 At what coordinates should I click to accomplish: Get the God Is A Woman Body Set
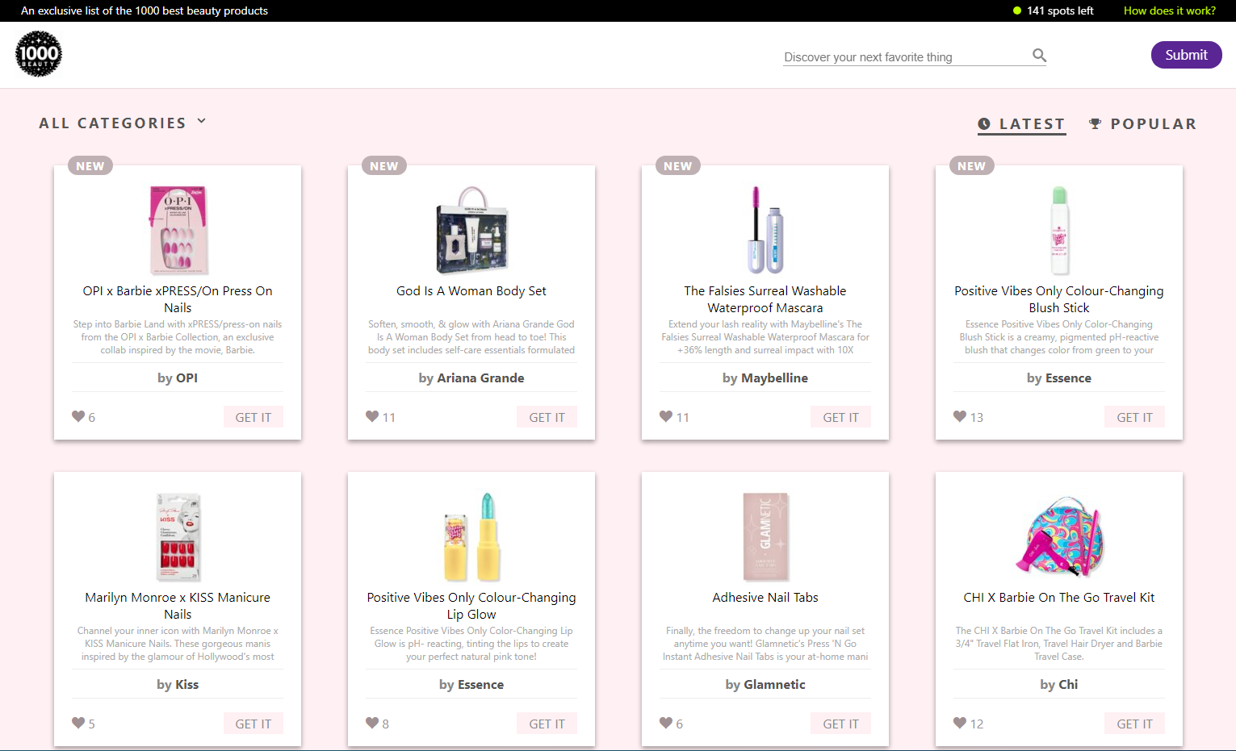pyautogui.click(x=547, y=417)
